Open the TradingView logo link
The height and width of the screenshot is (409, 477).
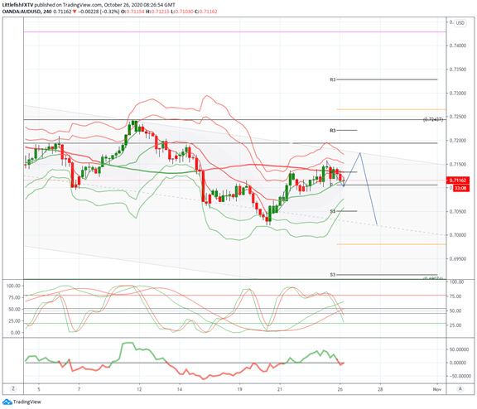point(22,402)
